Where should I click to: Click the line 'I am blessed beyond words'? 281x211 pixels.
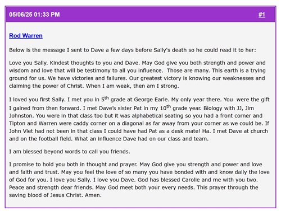tap(70, 152)
